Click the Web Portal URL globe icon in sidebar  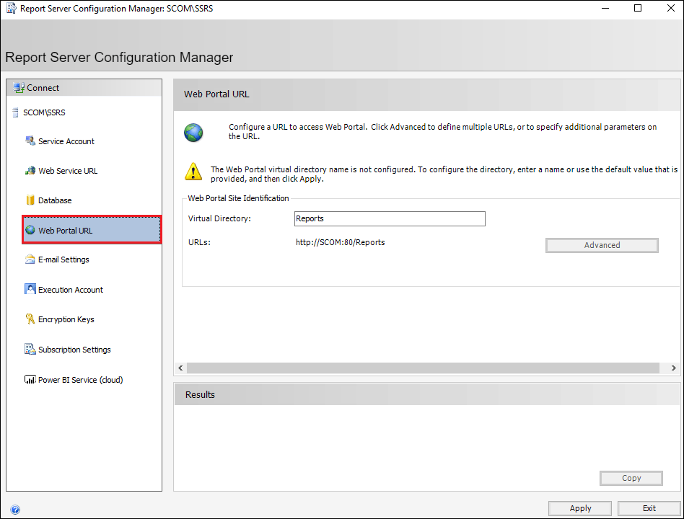[x=30, y=230]
